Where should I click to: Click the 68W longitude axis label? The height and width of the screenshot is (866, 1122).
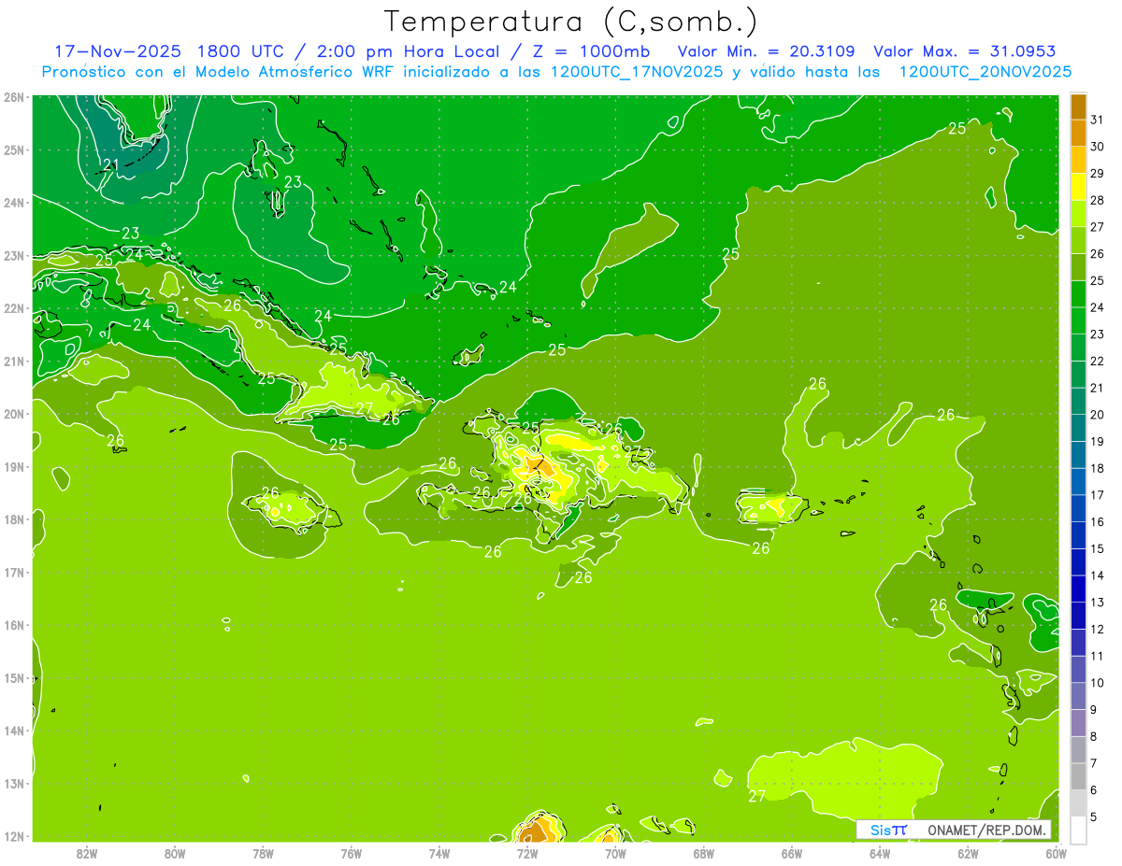coord(704,854)
